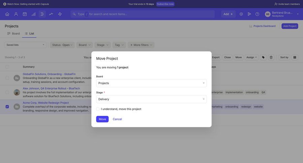Open the Sales pipeline bar-chart icon
This screenshot has width=303, height=163.
(33, 14)
